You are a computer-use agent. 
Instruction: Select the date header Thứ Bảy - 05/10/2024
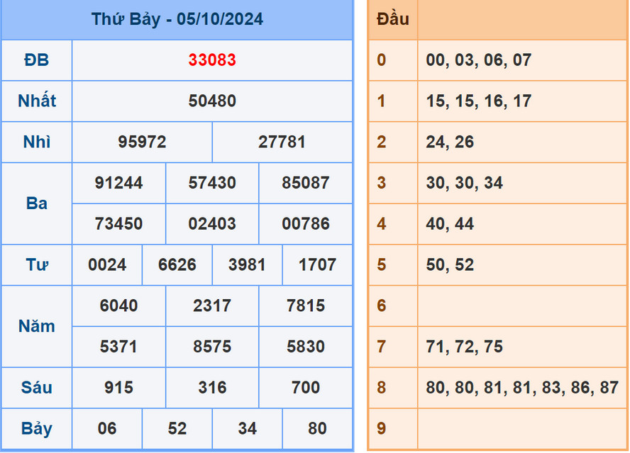tap(177, 19)
